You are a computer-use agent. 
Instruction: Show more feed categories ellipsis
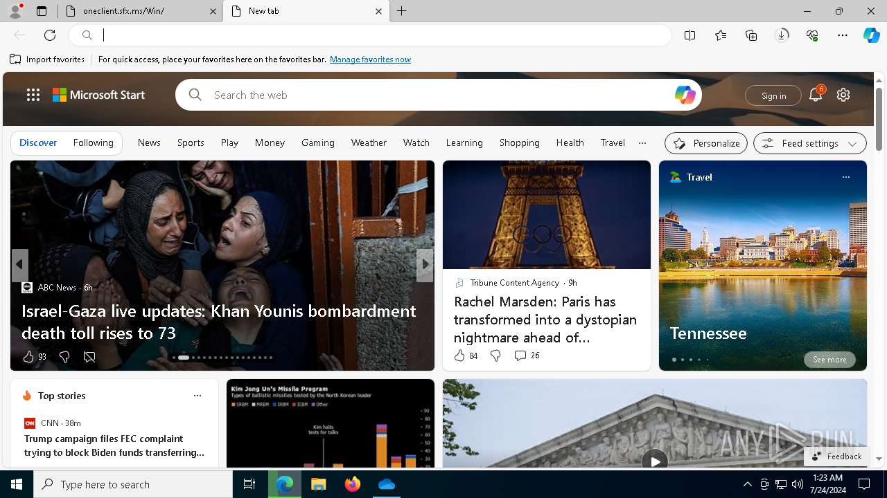tap(642, 143)
